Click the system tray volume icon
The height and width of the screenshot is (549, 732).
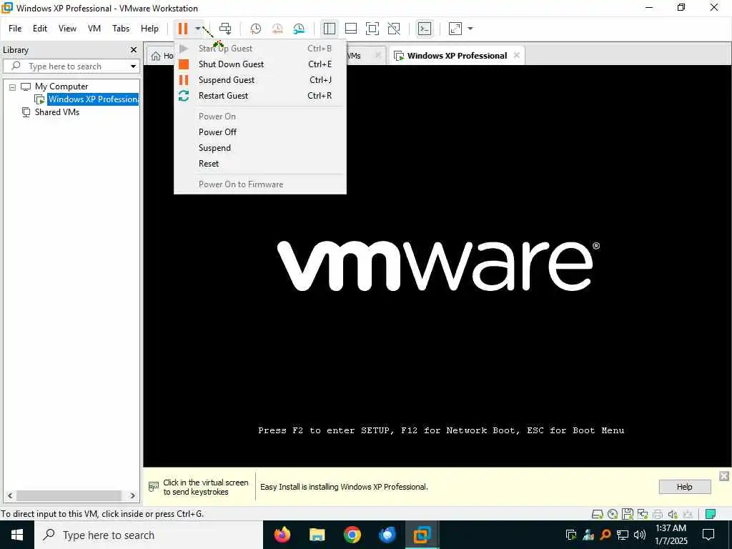(x=640, y=535)
